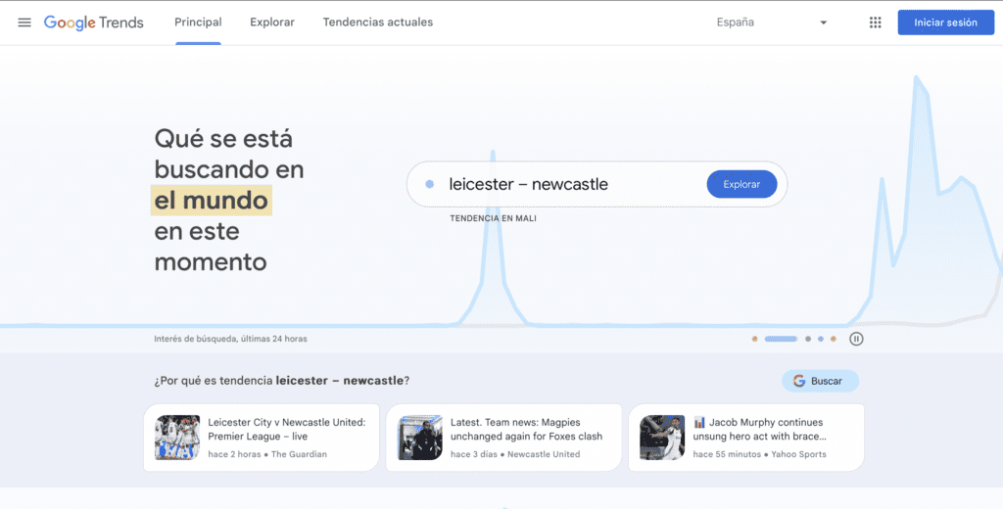Click the blue Explorar search button

click(741, 184)
